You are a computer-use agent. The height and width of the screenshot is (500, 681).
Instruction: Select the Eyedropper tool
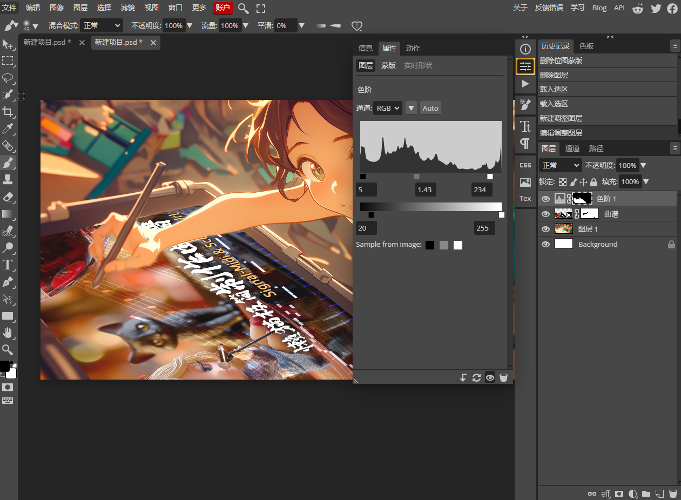coord(8,129)
